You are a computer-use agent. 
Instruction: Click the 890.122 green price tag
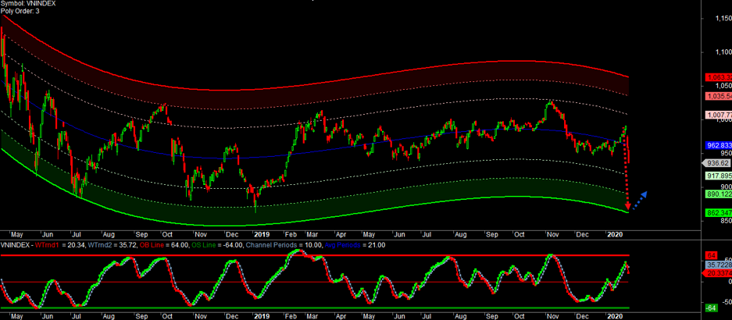point(718,194)
